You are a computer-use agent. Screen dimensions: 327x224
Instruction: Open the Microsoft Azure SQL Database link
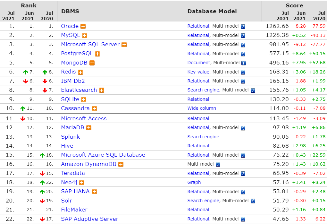tap(103, 155)
